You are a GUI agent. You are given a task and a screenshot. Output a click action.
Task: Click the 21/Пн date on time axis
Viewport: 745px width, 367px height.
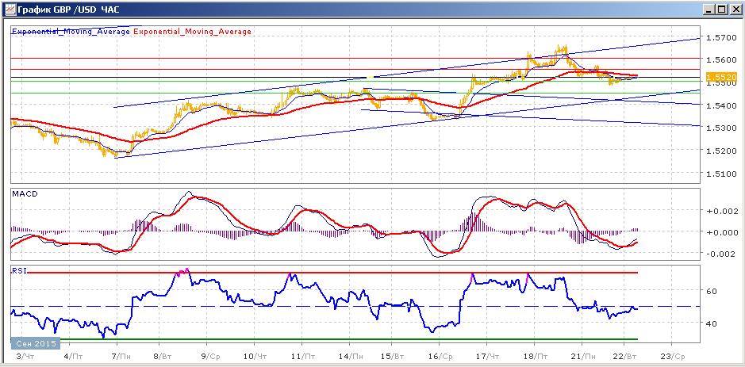coord(582,356)
